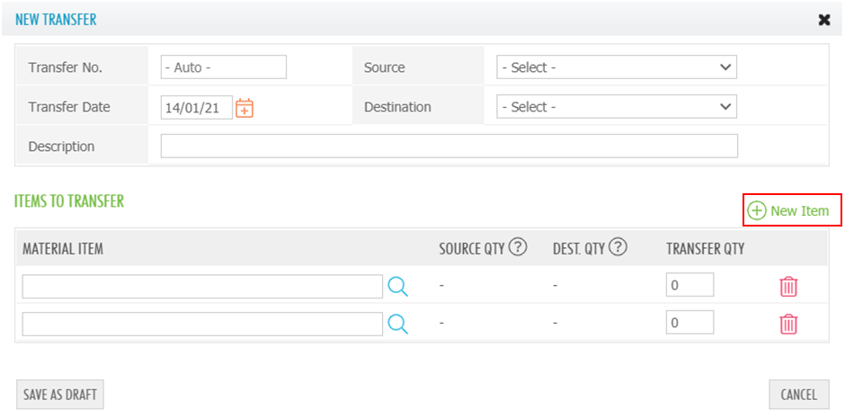Focus the Transfer No. field
The height and width of the screenshot is (418, 845).
point(223,67)
